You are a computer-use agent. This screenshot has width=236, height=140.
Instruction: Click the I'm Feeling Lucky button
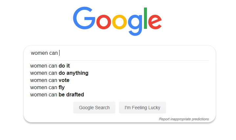click(142, 108)
